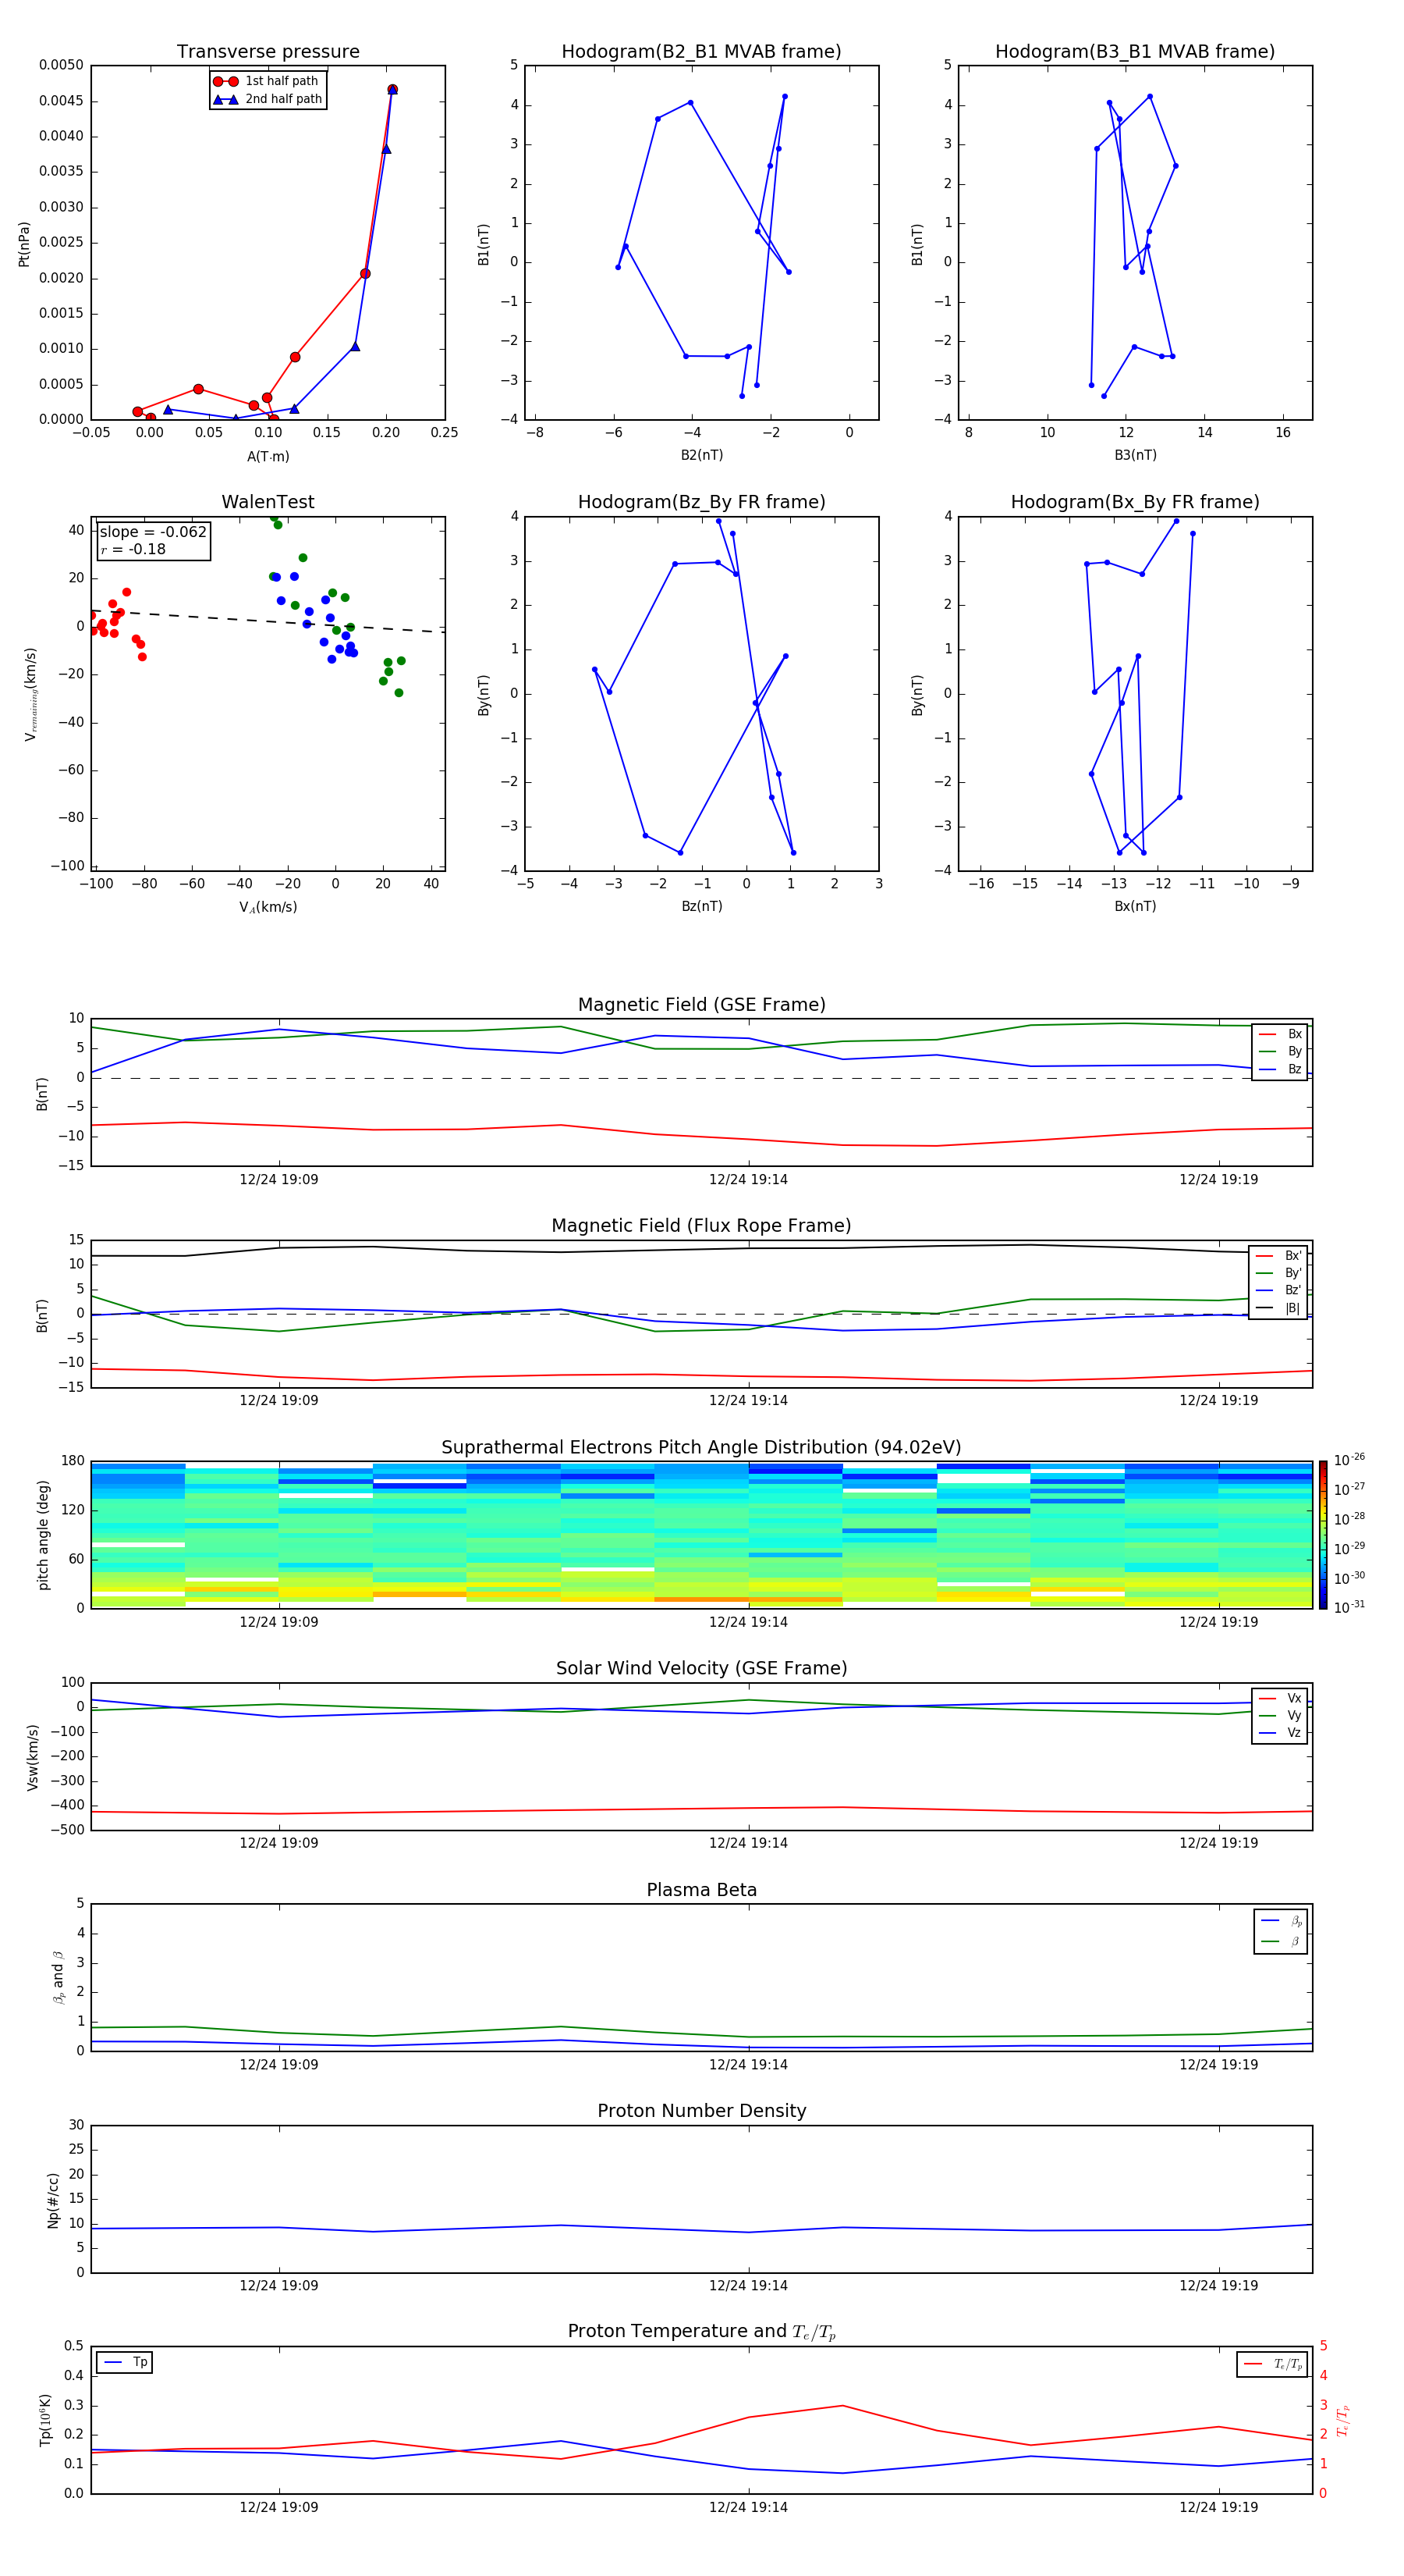Click 'Pt(nPa)' y-axis label
The image size is (1404, 2576).
click(24, 244)
